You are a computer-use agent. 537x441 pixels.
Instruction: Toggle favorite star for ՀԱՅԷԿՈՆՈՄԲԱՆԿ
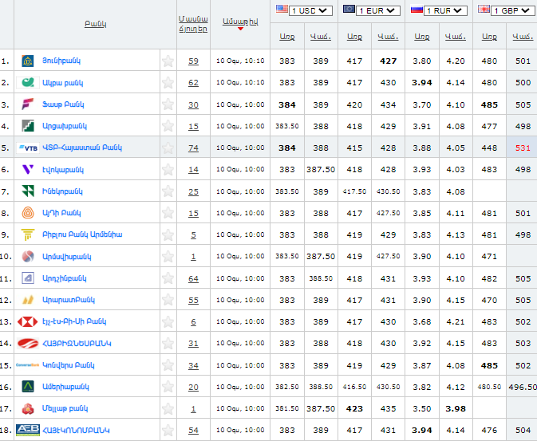(x=168, y=430)
